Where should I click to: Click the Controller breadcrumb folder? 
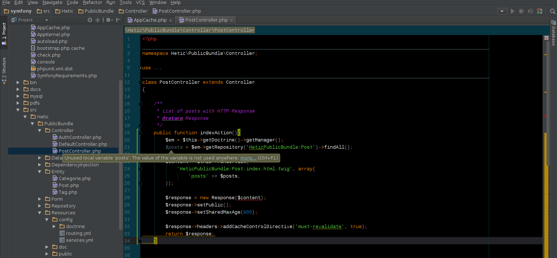click(133, 11)
